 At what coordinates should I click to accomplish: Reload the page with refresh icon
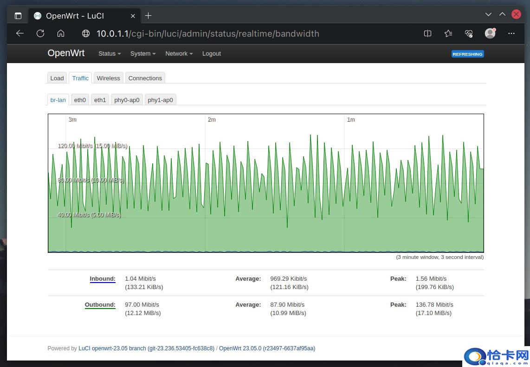point(40,33)
